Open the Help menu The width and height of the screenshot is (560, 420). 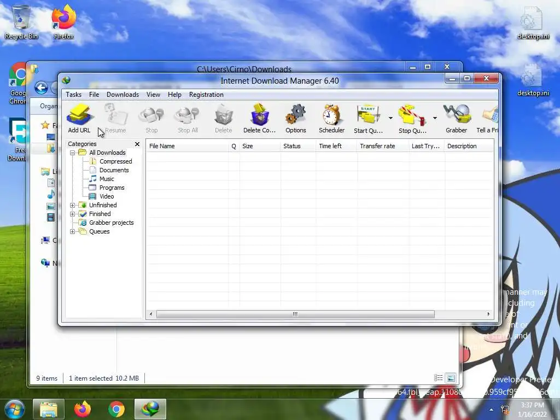point(174,95)
